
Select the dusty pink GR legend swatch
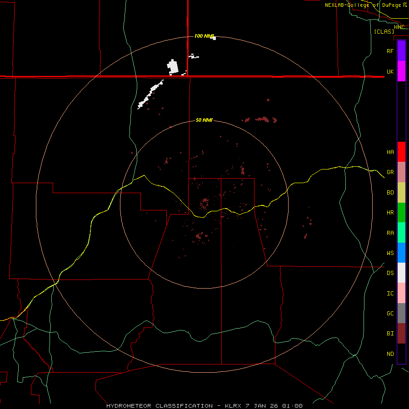401,172
